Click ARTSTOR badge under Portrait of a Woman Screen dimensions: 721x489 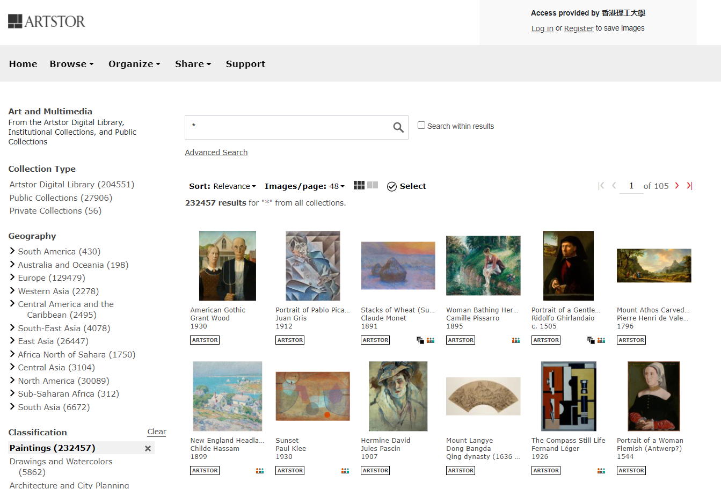pos(631,470)
